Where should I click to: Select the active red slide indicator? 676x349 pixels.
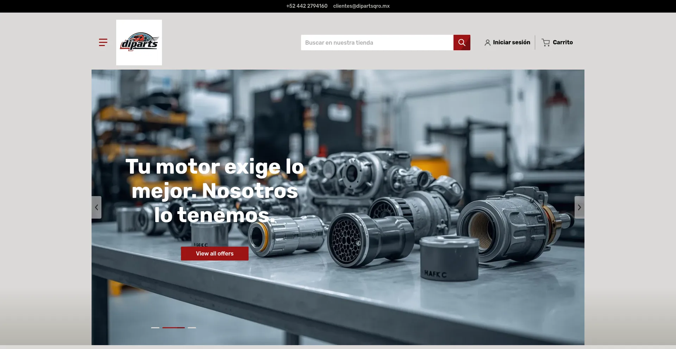pyautogui.click(x=173, y=328)
